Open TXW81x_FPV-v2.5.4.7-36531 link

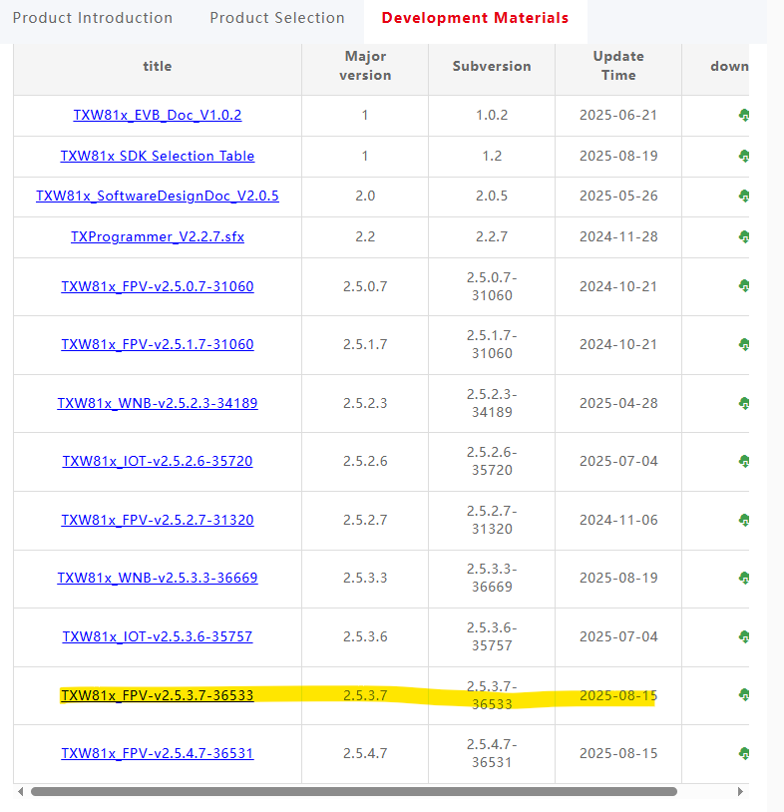click(x=158, y=753)
